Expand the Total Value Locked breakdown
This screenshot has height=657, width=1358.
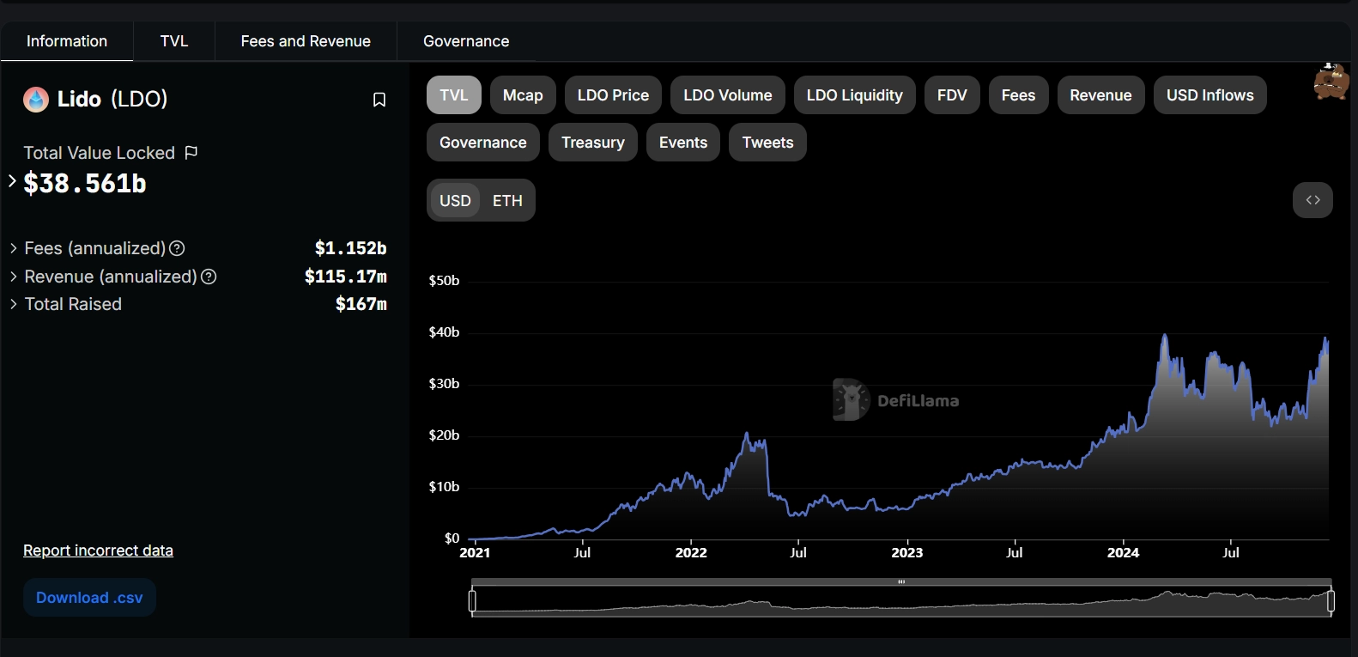[12, 181]
